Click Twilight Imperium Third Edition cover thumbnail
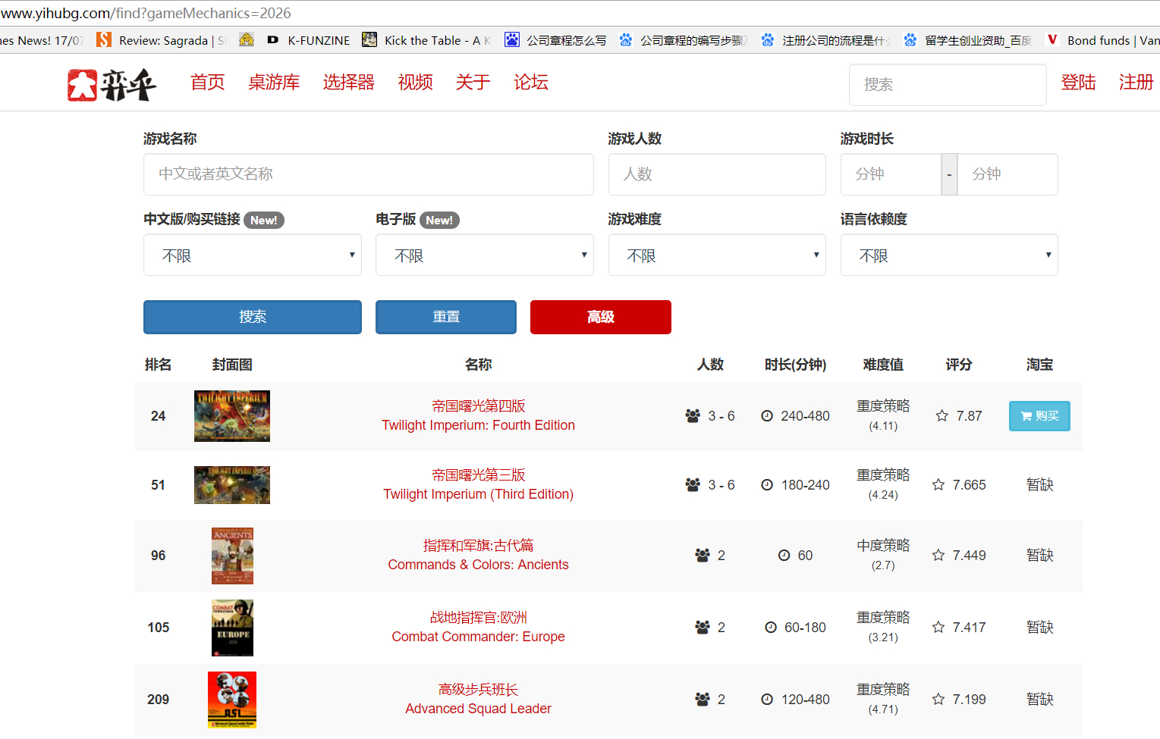 point(232,485)
